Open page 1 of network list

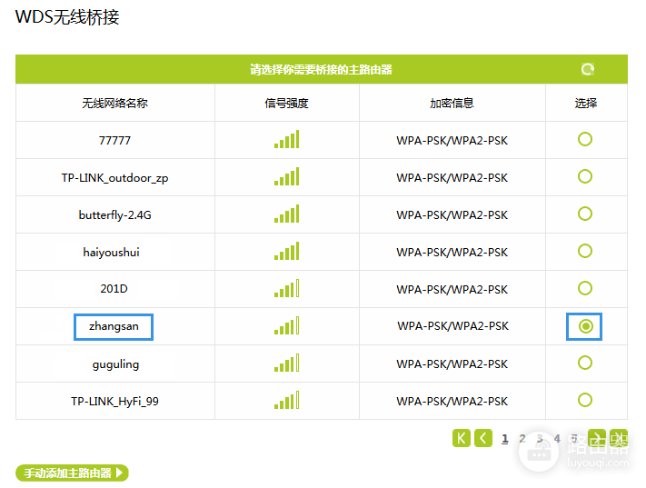tap(504, 439)
